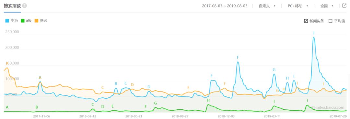Click the help question mark icon
Image resolution: width=350 pixels, height=119 pixels.
coord(25,6)
